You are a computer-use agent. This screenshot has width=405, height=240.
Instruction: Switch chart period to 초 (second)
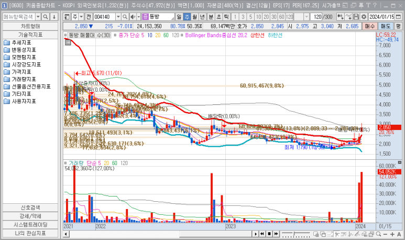click(219, 17)
